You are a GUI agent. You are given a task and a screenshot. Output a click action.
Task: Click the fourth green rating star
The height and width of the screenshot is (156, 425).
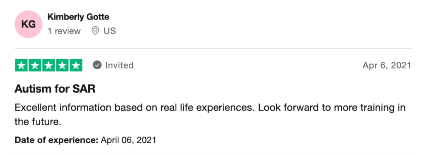tap(62, 65)
